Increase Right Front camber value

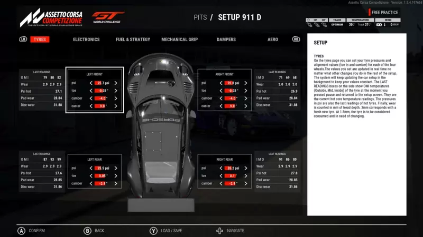click(246, 98)
